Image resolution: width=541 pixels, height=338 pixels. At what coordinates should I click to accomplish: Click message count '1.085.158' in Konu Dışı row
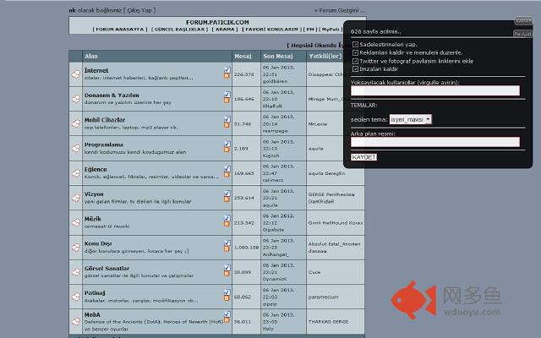point(246,248)
